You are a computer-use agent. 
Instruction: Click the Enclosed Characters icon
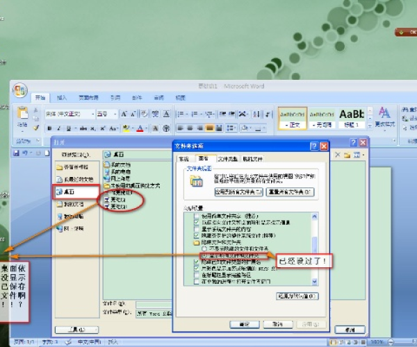pos(166,128)
